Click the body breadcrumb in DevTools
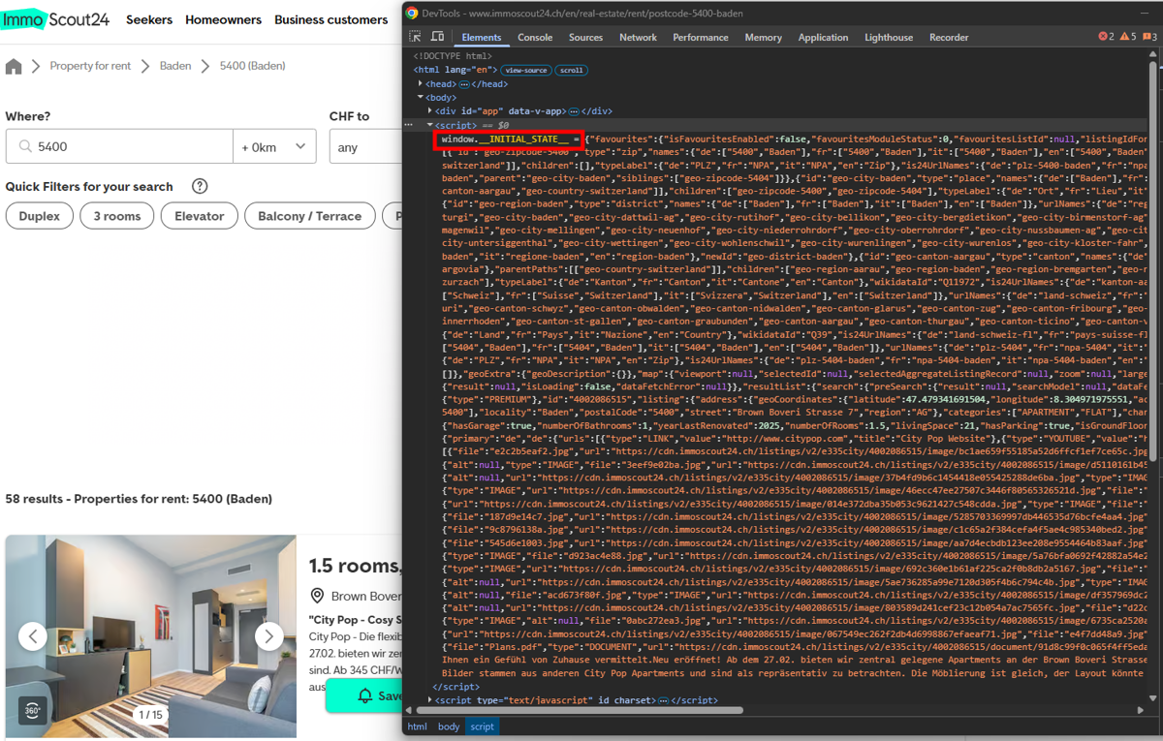 (449, 726)
